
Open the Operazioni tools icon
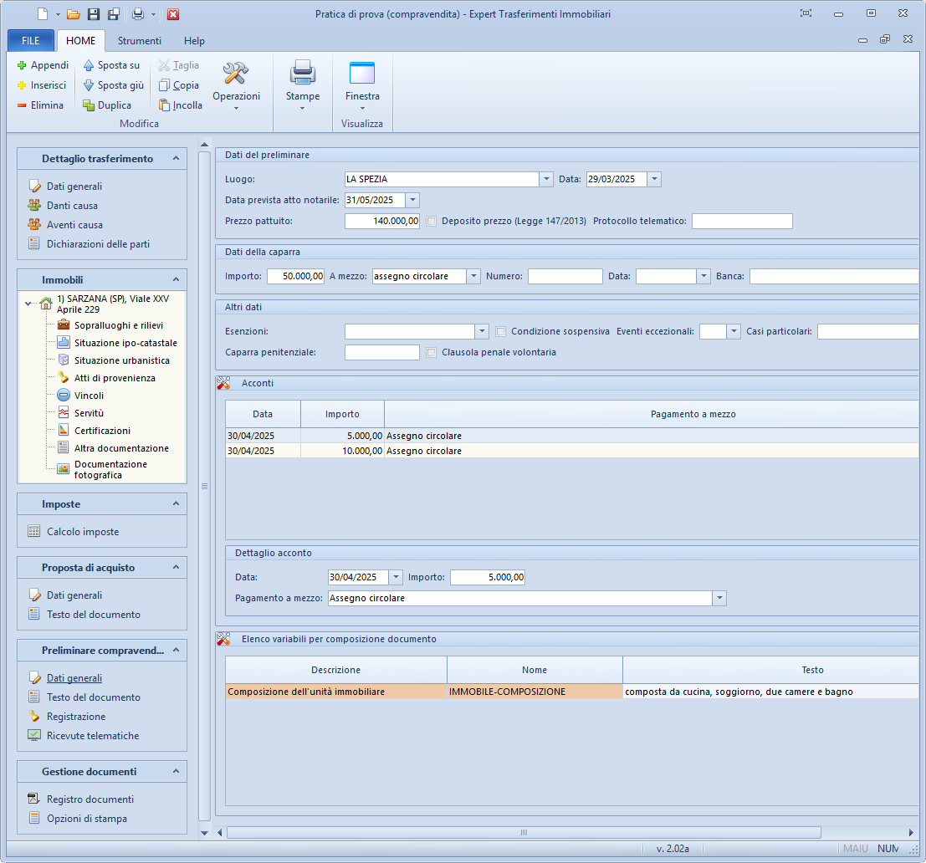point(236,74)
